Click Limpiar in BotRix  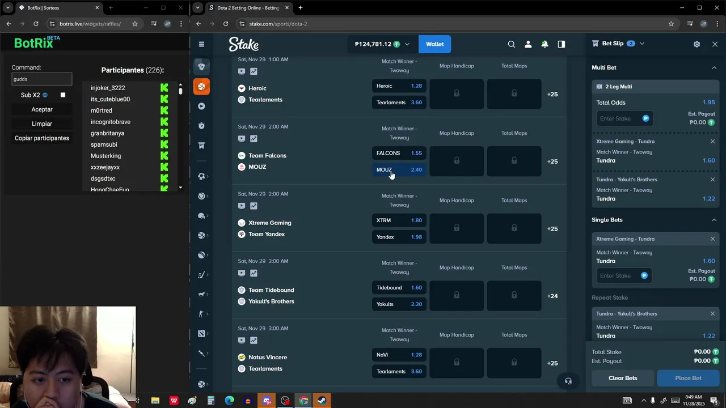(x=42, y=124)
